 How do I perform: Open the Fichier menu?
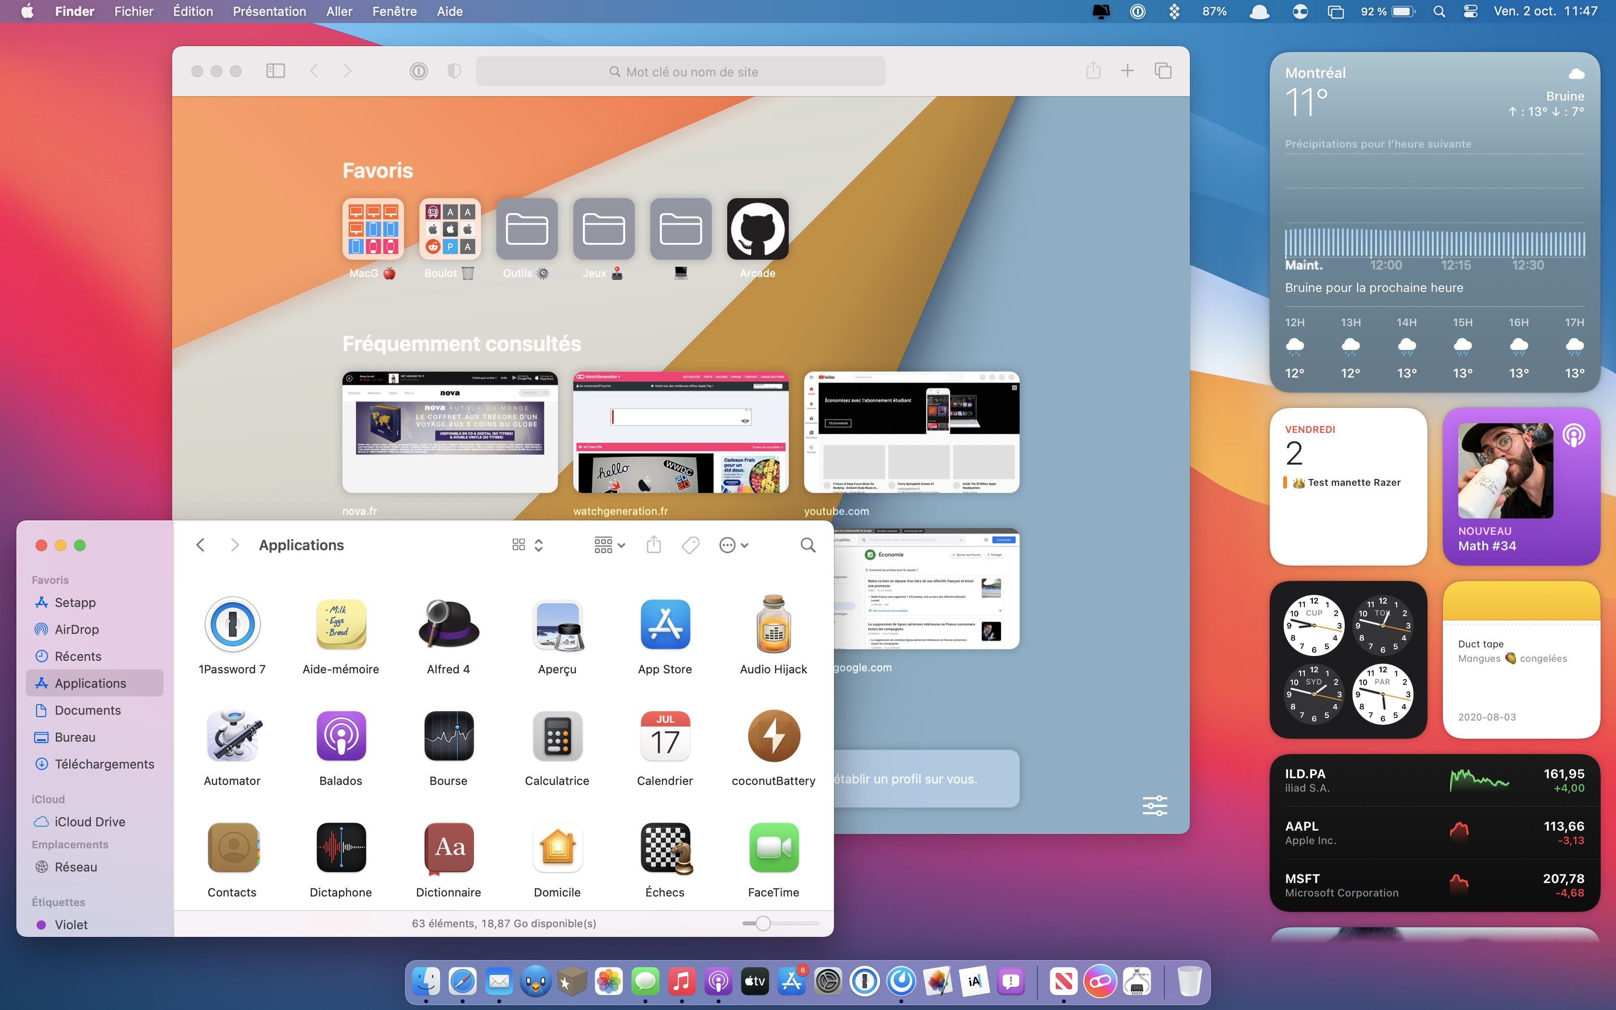134,12
